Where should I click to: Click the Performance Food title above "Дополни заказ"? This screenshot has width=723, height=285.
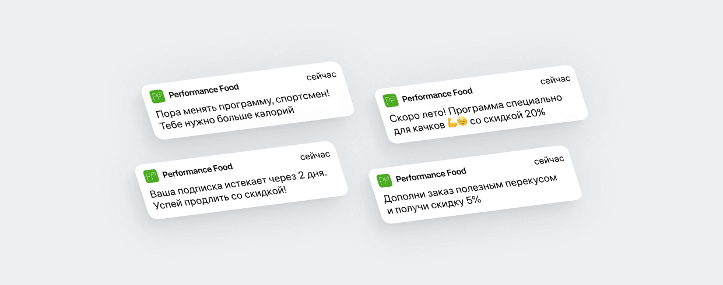pos(431,174)
